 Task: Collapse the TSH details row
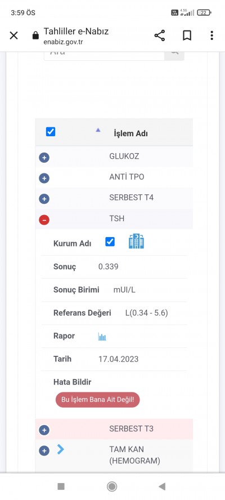pyautogui.click(x=44, y=220)
